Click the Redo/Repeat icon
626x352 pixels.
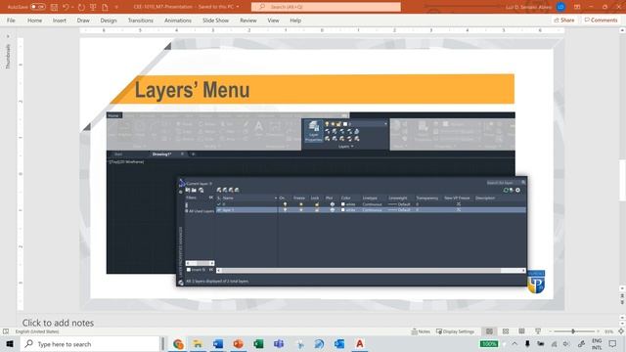click(x=81, y=7)
